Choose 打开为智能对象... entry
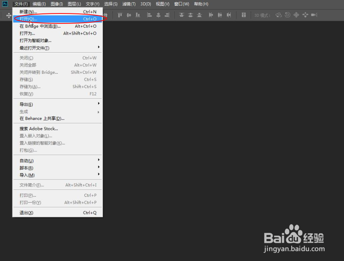 58,41
